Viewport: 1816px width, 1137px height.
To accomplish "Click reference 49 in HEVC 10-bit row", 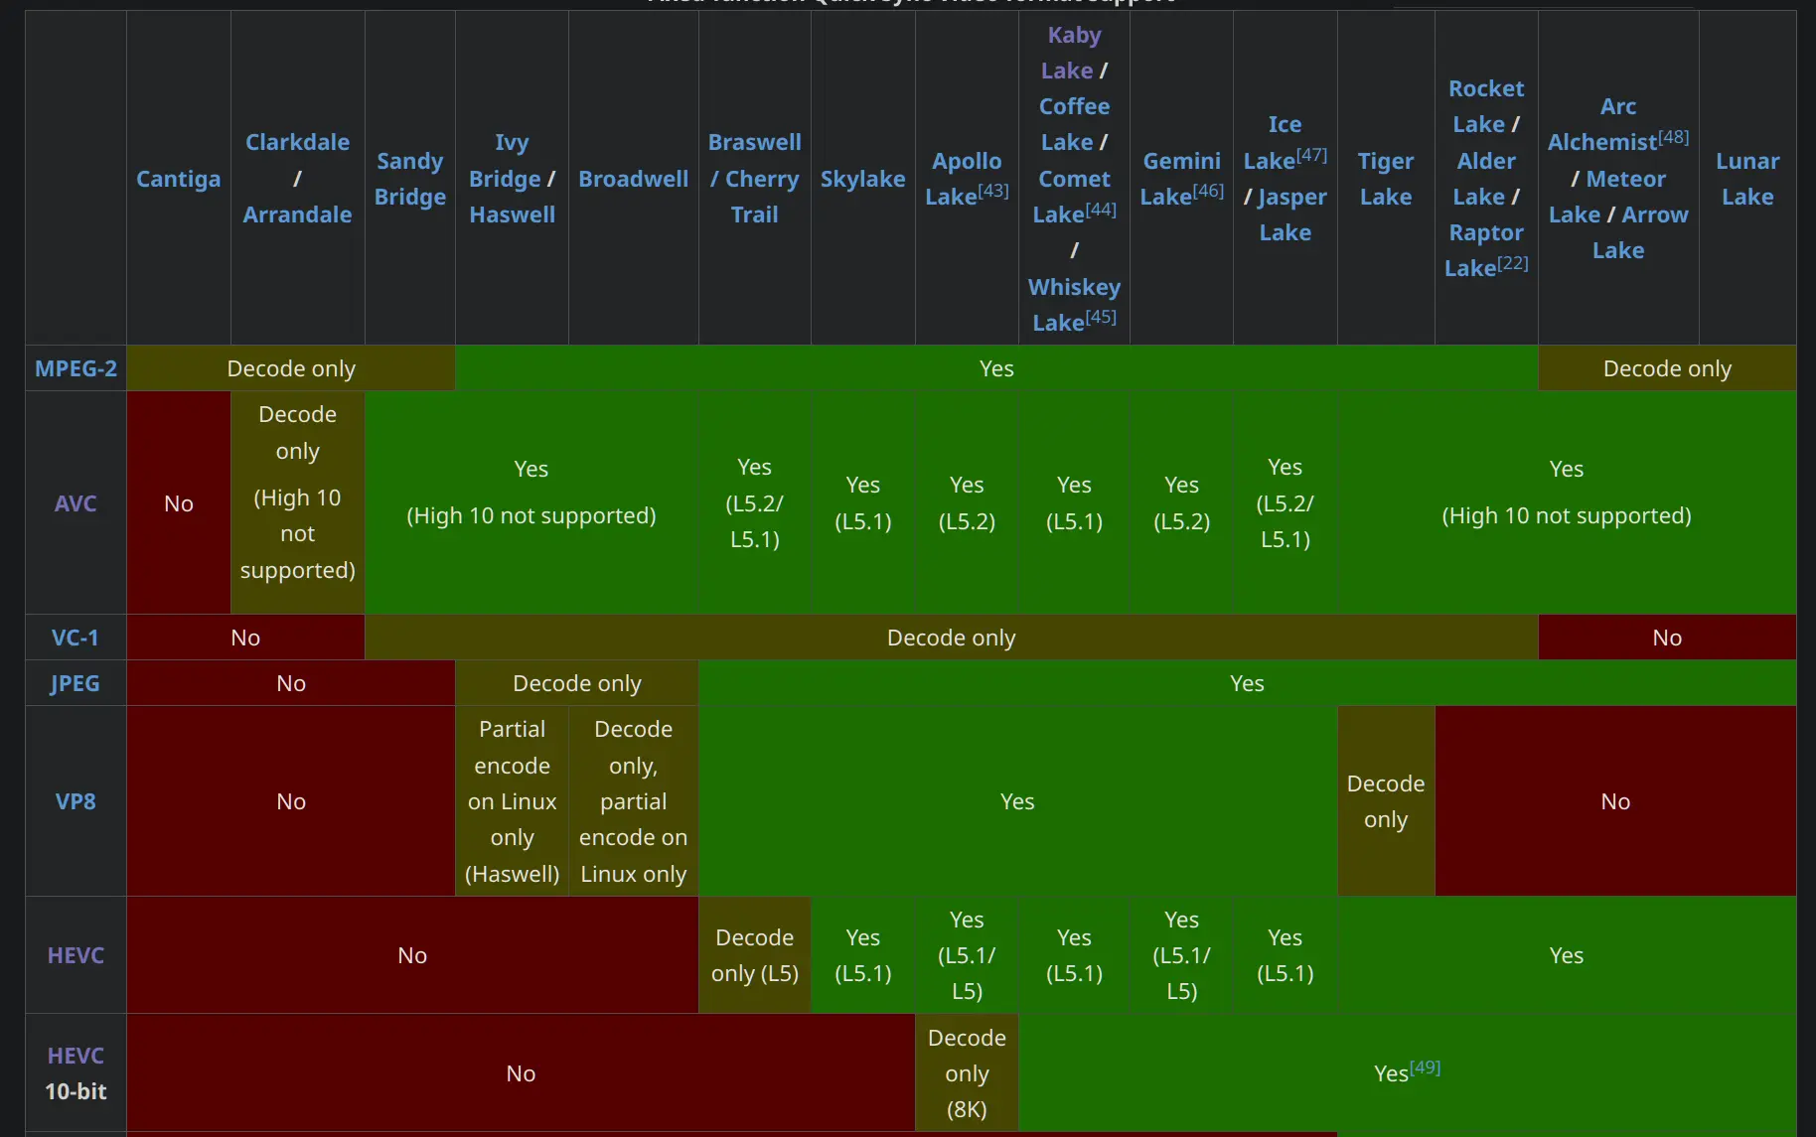I will tap(1425, 1067).
